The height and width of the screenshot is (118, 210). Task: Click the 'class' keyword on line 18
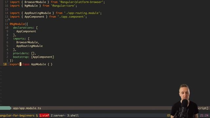click(25, 64)
